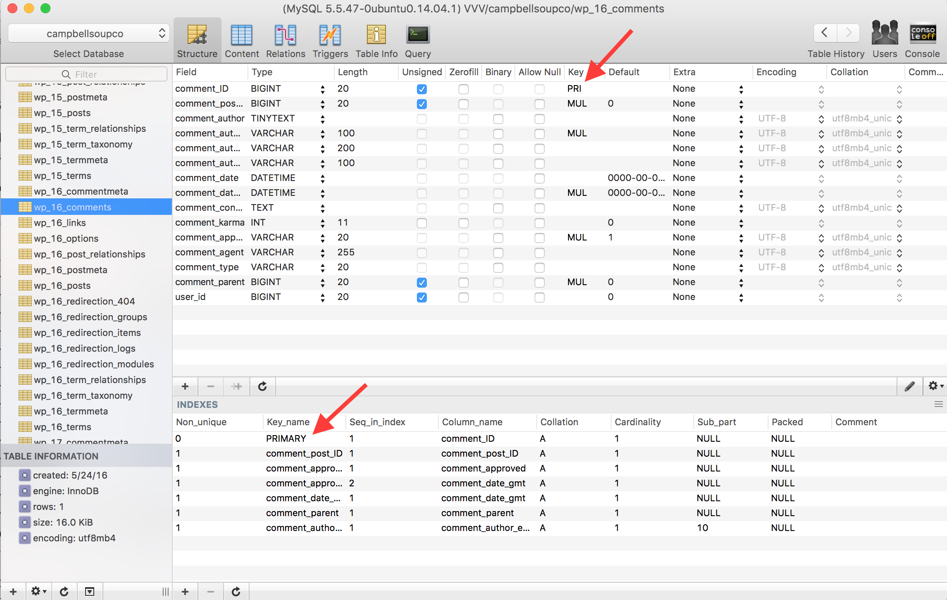Open Extra dropdown for comment_karma row
The image size is (947, 600).
(x=741, y=223)
